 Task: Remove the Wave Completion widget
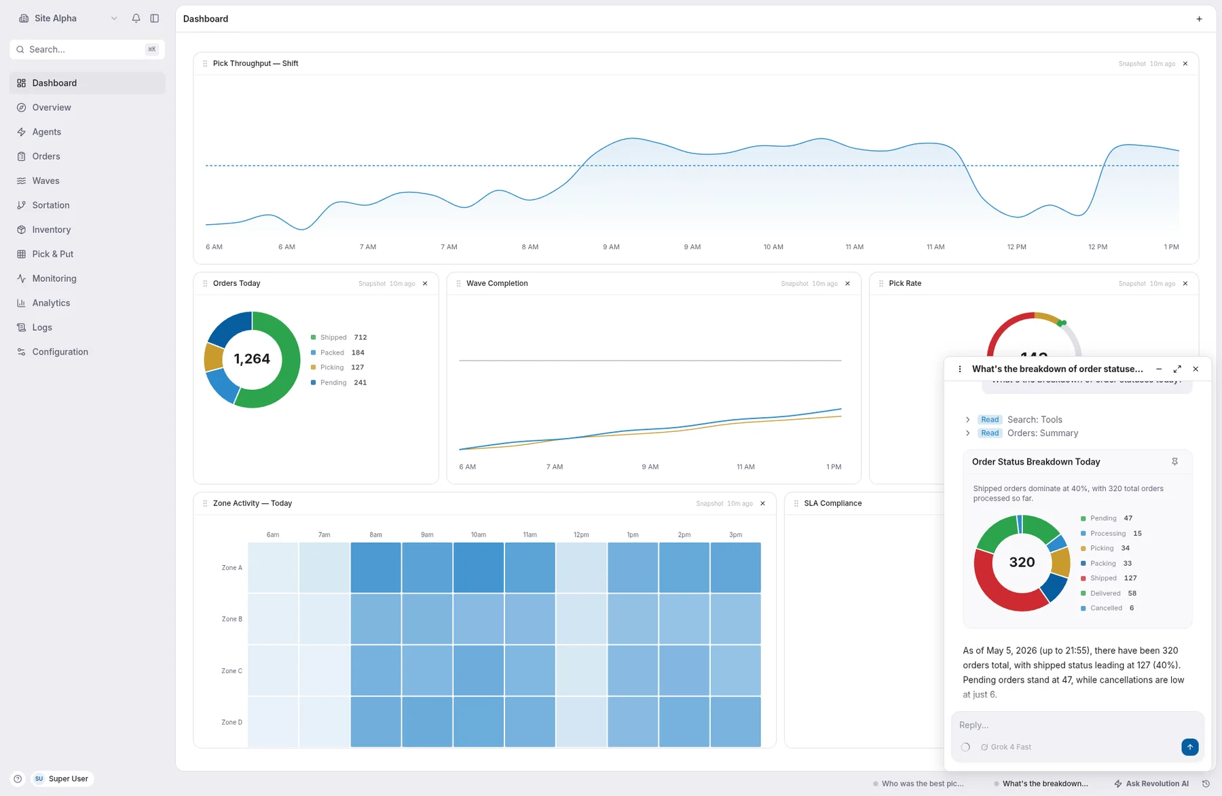pyautogui.click(x=847, y=284)
